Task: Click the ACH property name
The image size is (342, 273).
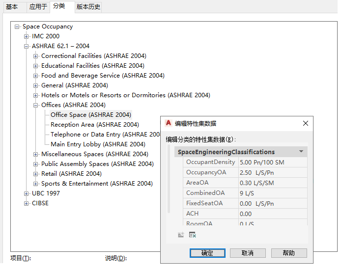Action: tap(193, 214)
